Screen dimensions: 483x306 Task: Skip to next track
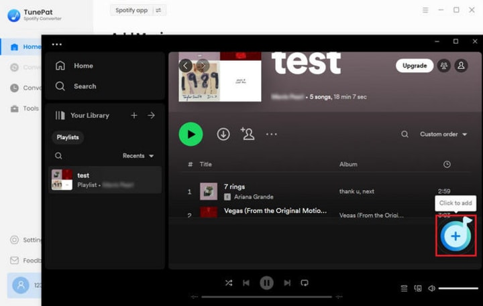pos(287,283)
